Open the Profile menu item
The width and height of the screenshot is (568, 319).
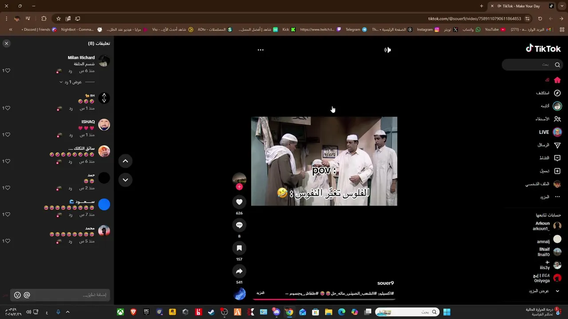coord(543,184)
